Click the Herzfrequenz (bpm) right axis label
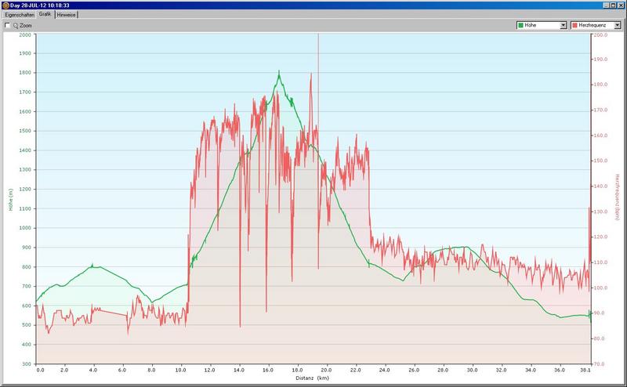 (618, 199)
